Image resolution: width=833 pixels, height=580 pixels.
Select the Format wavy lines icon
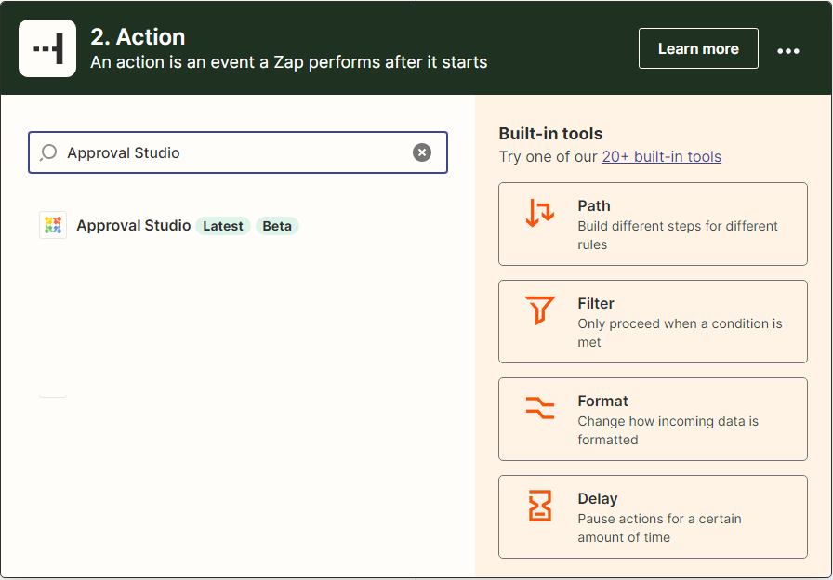coord(539,408)
